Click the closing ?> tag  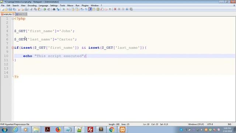coord(16,77)
